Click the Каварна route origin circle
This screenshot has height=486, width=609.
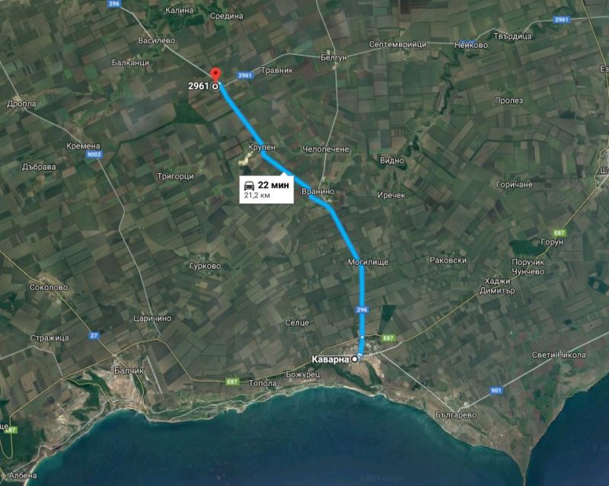tap(355, 360)
